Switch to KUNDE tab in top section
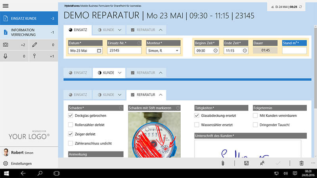Image resolution: width=317 pixels, height=178 pixels. point(109,30)
